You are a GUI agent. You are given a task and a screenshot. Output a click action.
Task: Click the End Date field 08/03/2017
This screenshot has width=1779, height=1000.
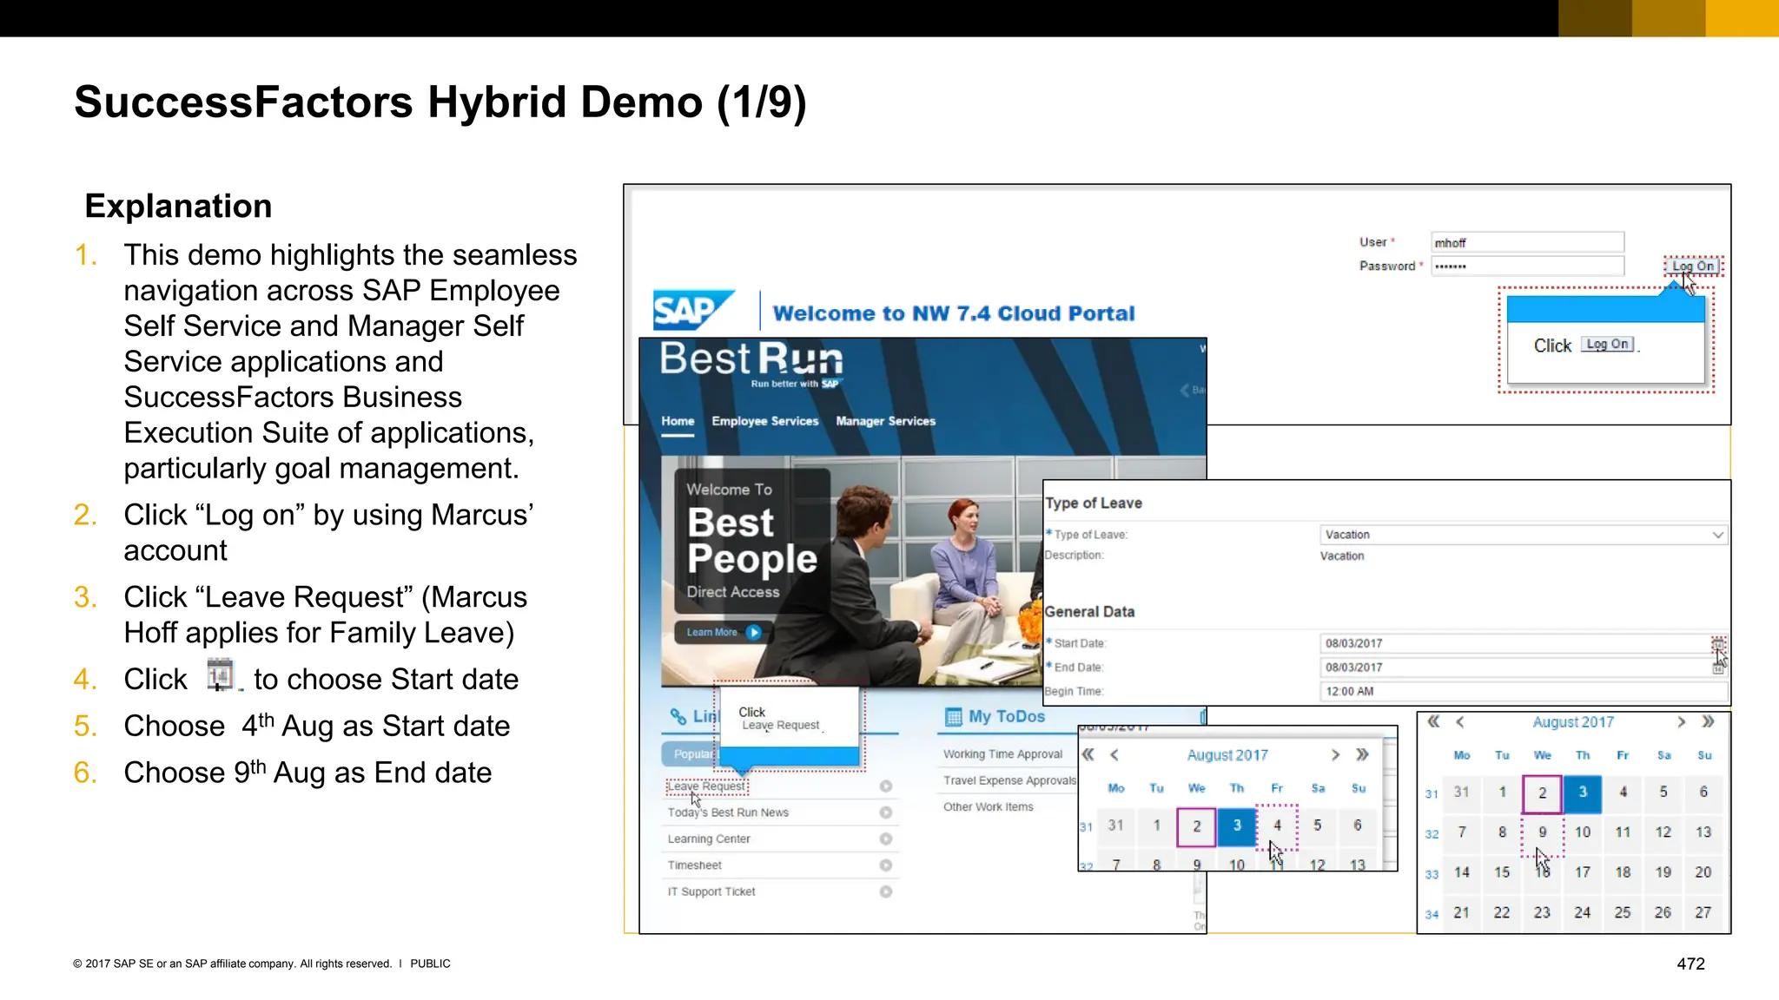tap(1515, 668)
